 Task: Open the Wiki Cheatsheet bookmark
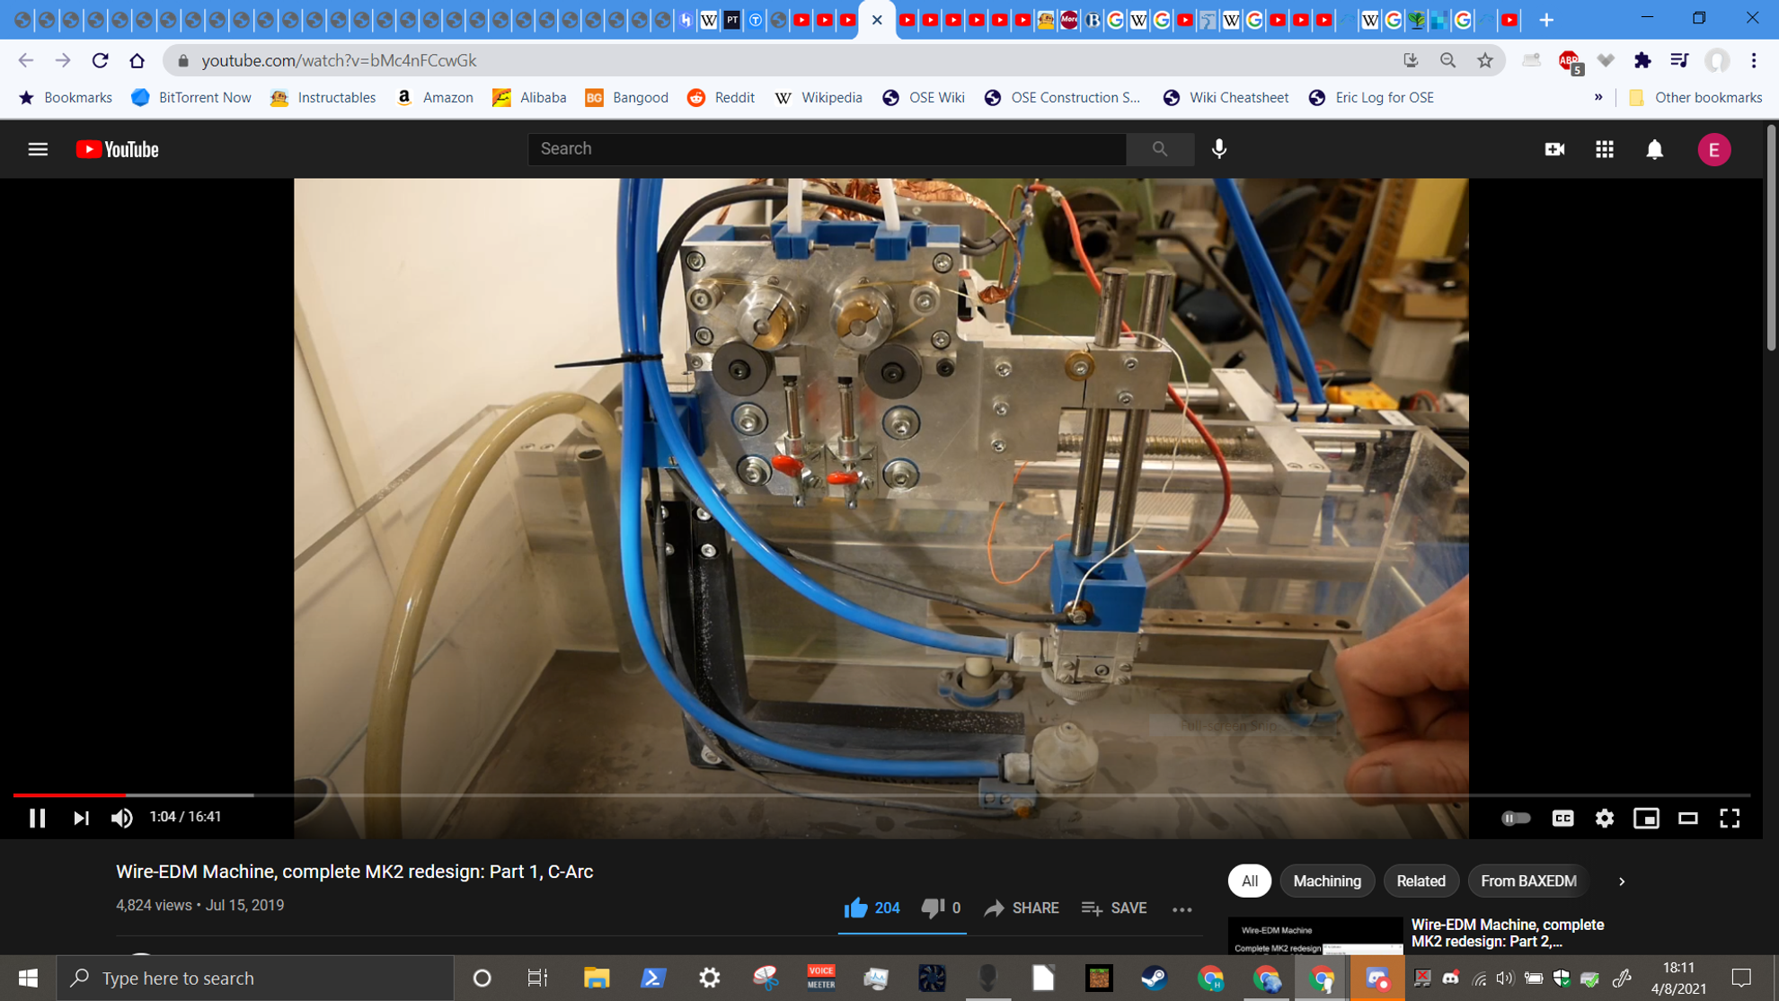click(x=1226, y=97)
